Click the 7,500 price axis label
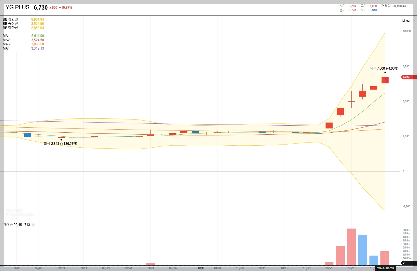Screen dimensions: 417x271 pos(406,66)
